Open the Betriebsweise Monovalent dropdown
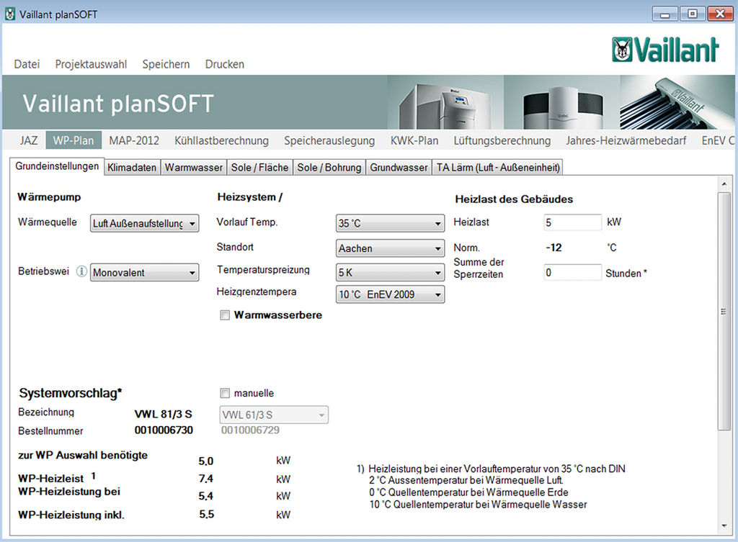738x542 pixels. pyautogui.click(x=144, y=272)
